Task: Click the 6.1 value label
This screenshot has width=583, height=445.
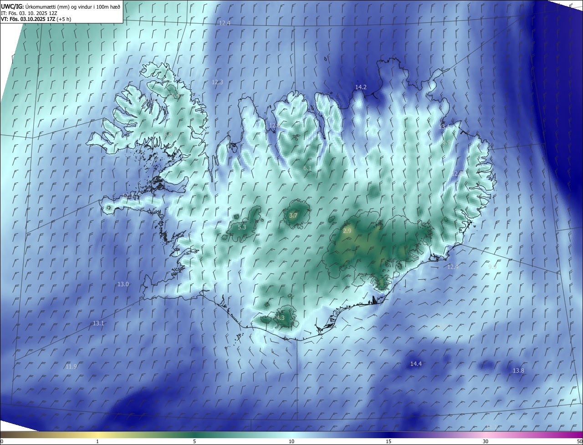Action: (307, 168)
